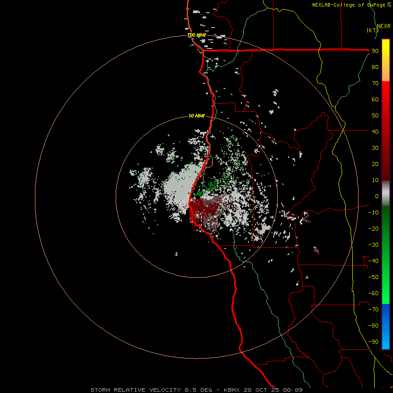Click the KBHX radar site identifier
This screenshot has height=393, width=393.
232,390
